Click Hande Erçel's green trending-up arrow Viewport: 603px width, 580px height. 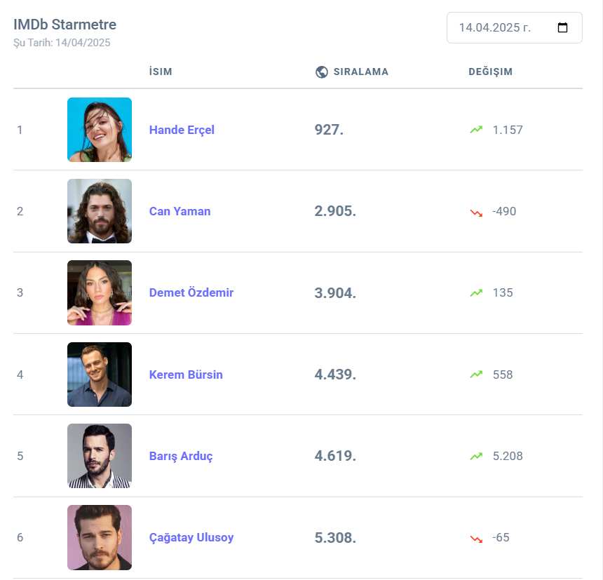tap(477, 130)
